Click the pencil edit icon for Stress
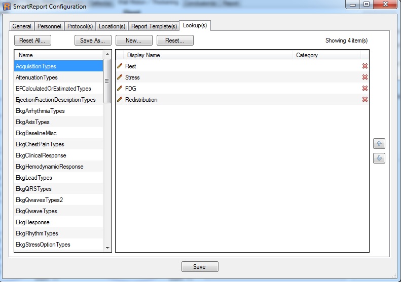 120,77
